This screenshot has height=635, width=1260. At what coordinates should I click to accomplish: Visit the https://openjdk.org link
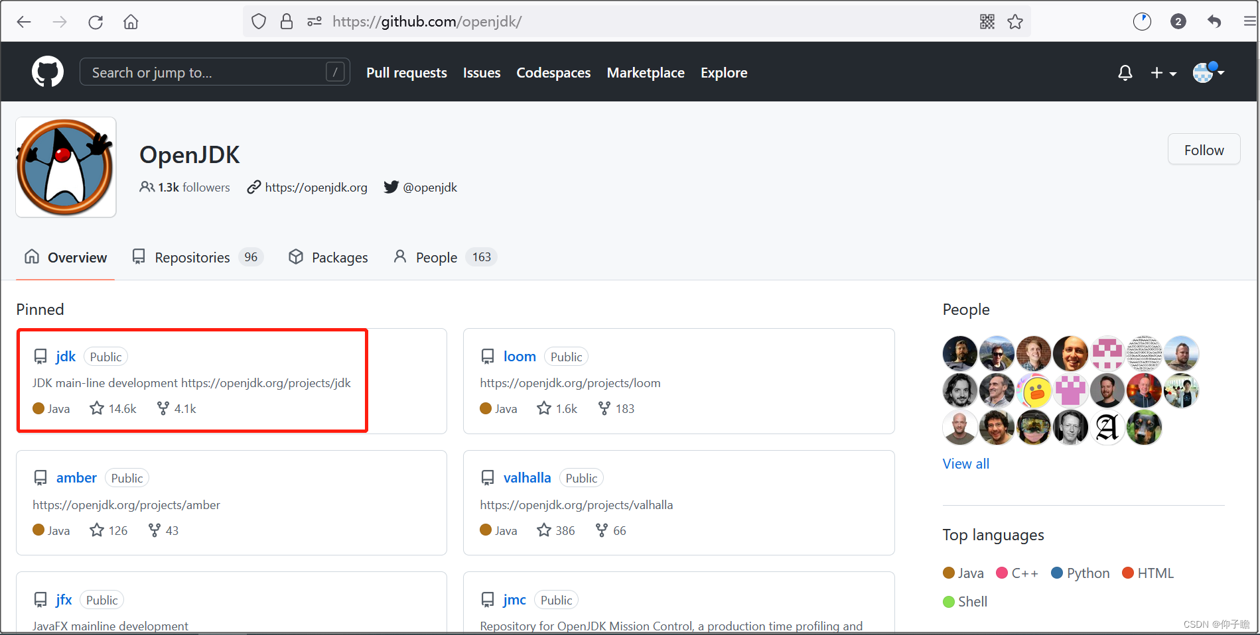click(x=316, y=188)
